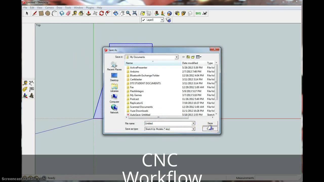Viewport: 324px width, 182px height.
Task: Click the Share Model icon
Action: click(184, 13)
